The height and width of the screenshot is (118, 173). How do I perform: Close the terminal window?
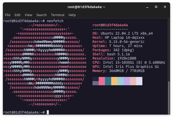(165, 7)
